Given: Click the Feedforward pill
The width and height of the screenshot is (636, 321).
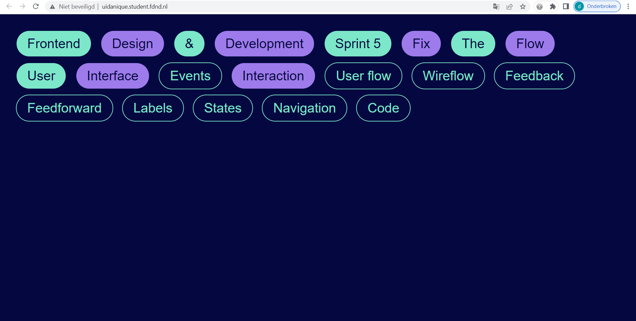Looking at the screenshot, I should click(x=64, y=108).
